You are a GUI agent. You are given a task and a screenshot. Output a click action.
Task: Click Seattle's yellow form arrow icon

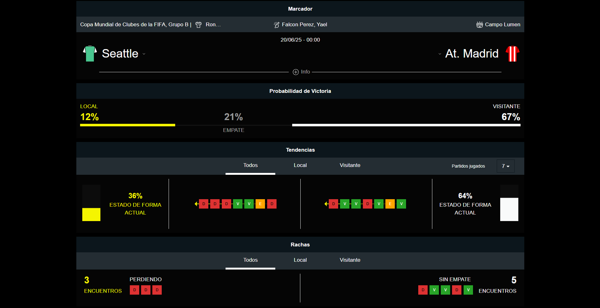(196, 204)
